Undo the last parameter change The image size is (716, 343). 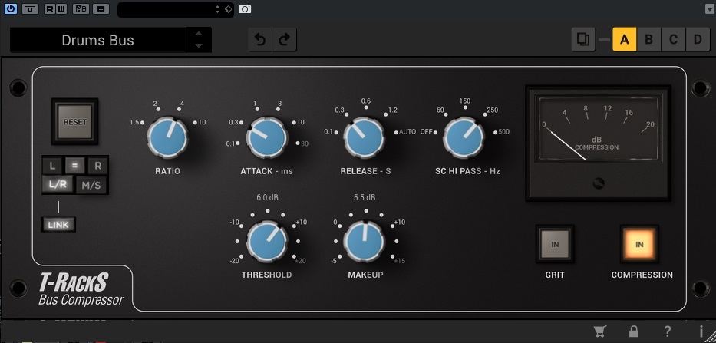[260, 40]
